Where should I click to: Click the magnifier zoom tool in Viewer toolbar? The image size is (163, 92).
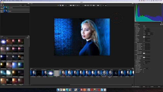pos(76,5)
